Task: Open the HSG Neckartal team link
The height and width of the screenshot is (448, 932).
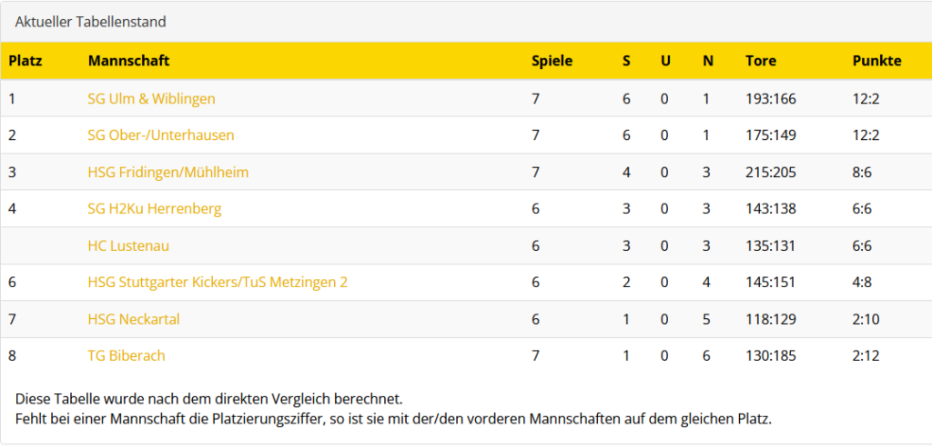Action: coord(133,319)
